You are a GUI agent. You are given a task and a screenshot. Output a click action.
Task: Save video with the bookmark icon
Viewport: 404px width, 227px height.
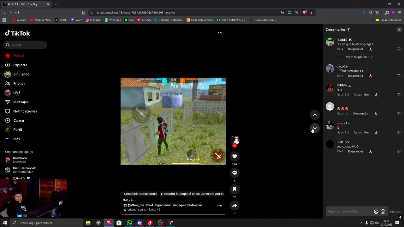tap(235, 189)
